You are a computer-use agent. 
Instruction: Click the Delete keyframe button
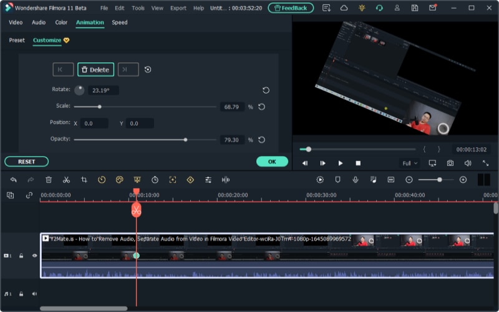96,69
